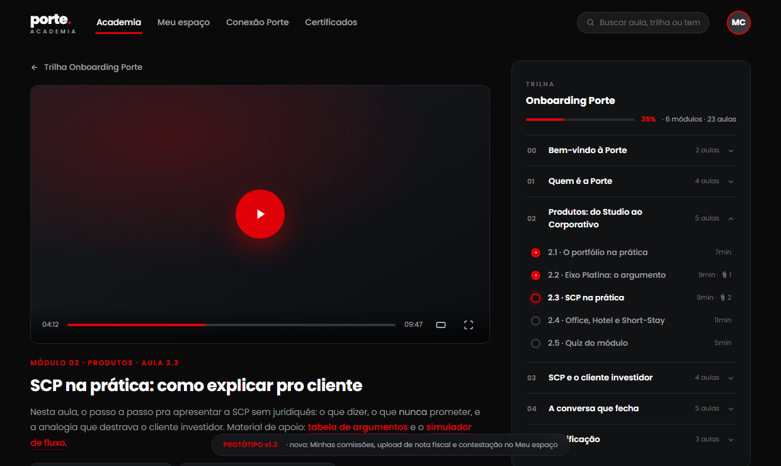Expand module 03 SCP e o cliente investidor chevron
The image size is (781, 466).
click(731, 378)
